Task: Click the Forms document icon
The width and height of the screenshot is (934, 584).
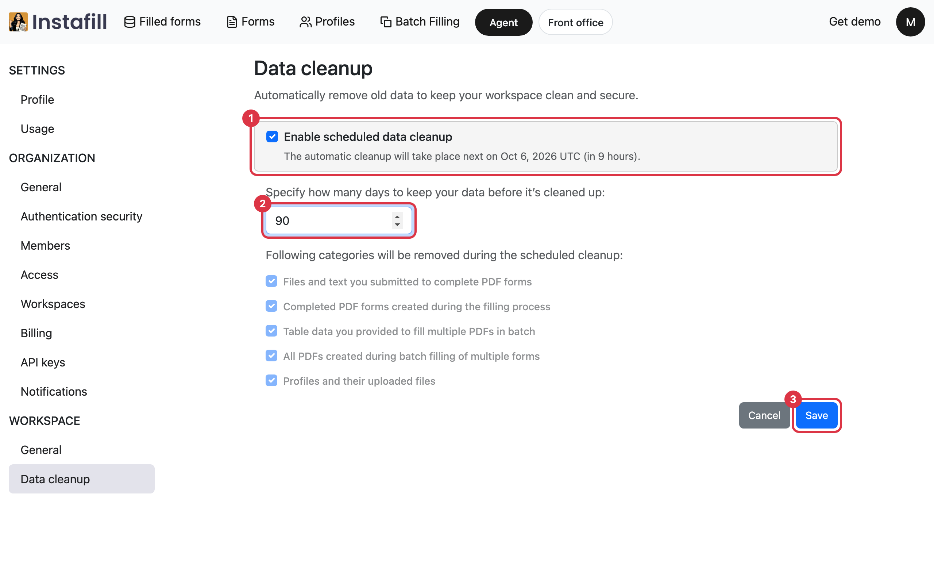Action: (232, 22)
